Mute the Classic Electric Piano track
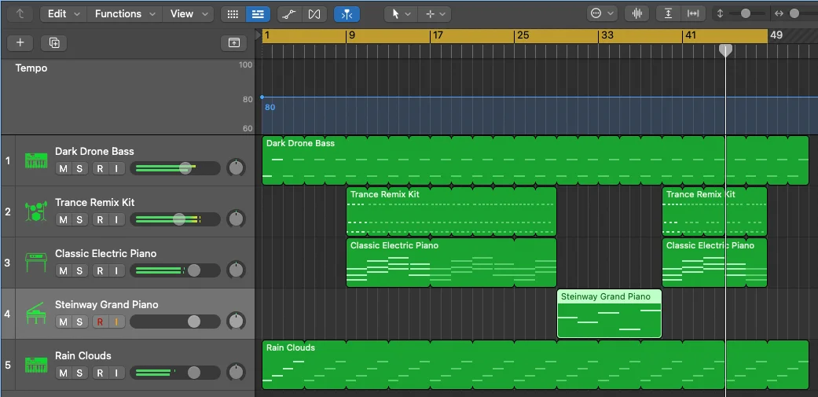This screenshot has height=397, width=818. click(x=63, y=270)
